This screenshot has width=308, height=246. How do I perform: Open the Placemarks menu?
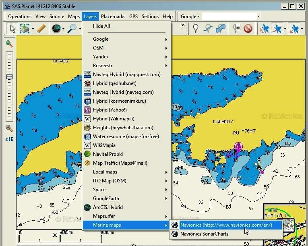[x=113, y=17]
